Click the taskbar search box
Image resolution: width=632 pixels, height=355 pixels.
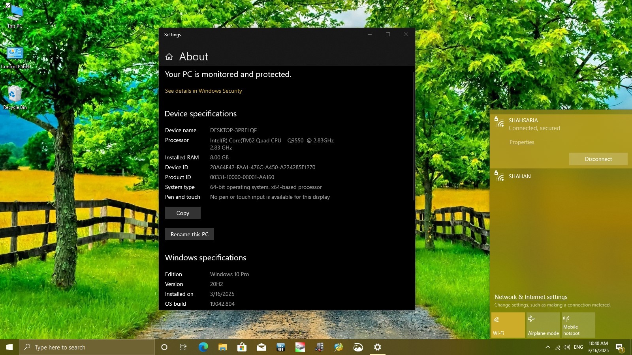pyautogui.click(x=87, y=347)
